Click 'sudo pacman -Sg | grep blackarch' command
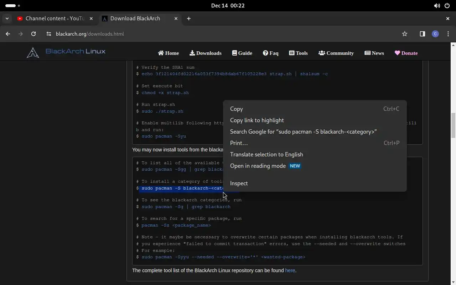The image size is (456, 285). (186, 207)
